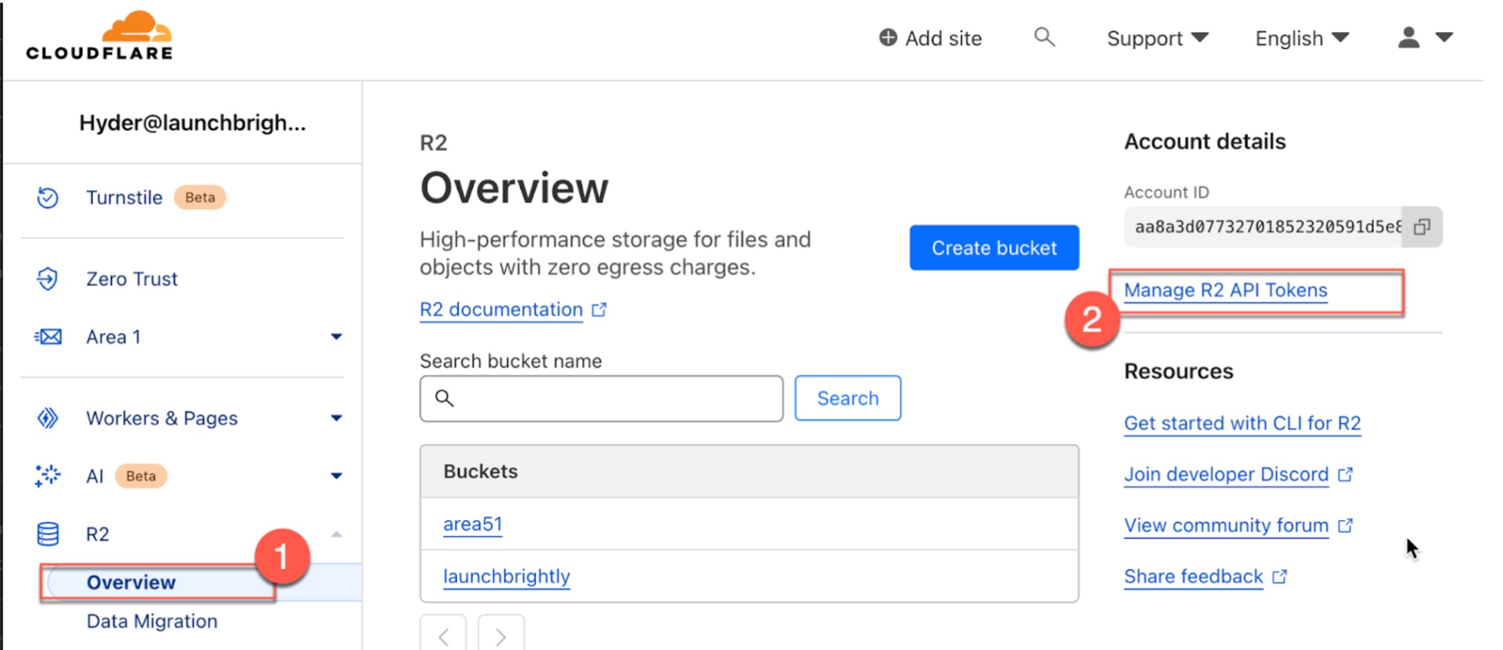Click external link icon beside Join developer Discord
The width and height of the screenshot is (1503, 650).
coord(1345,475)
